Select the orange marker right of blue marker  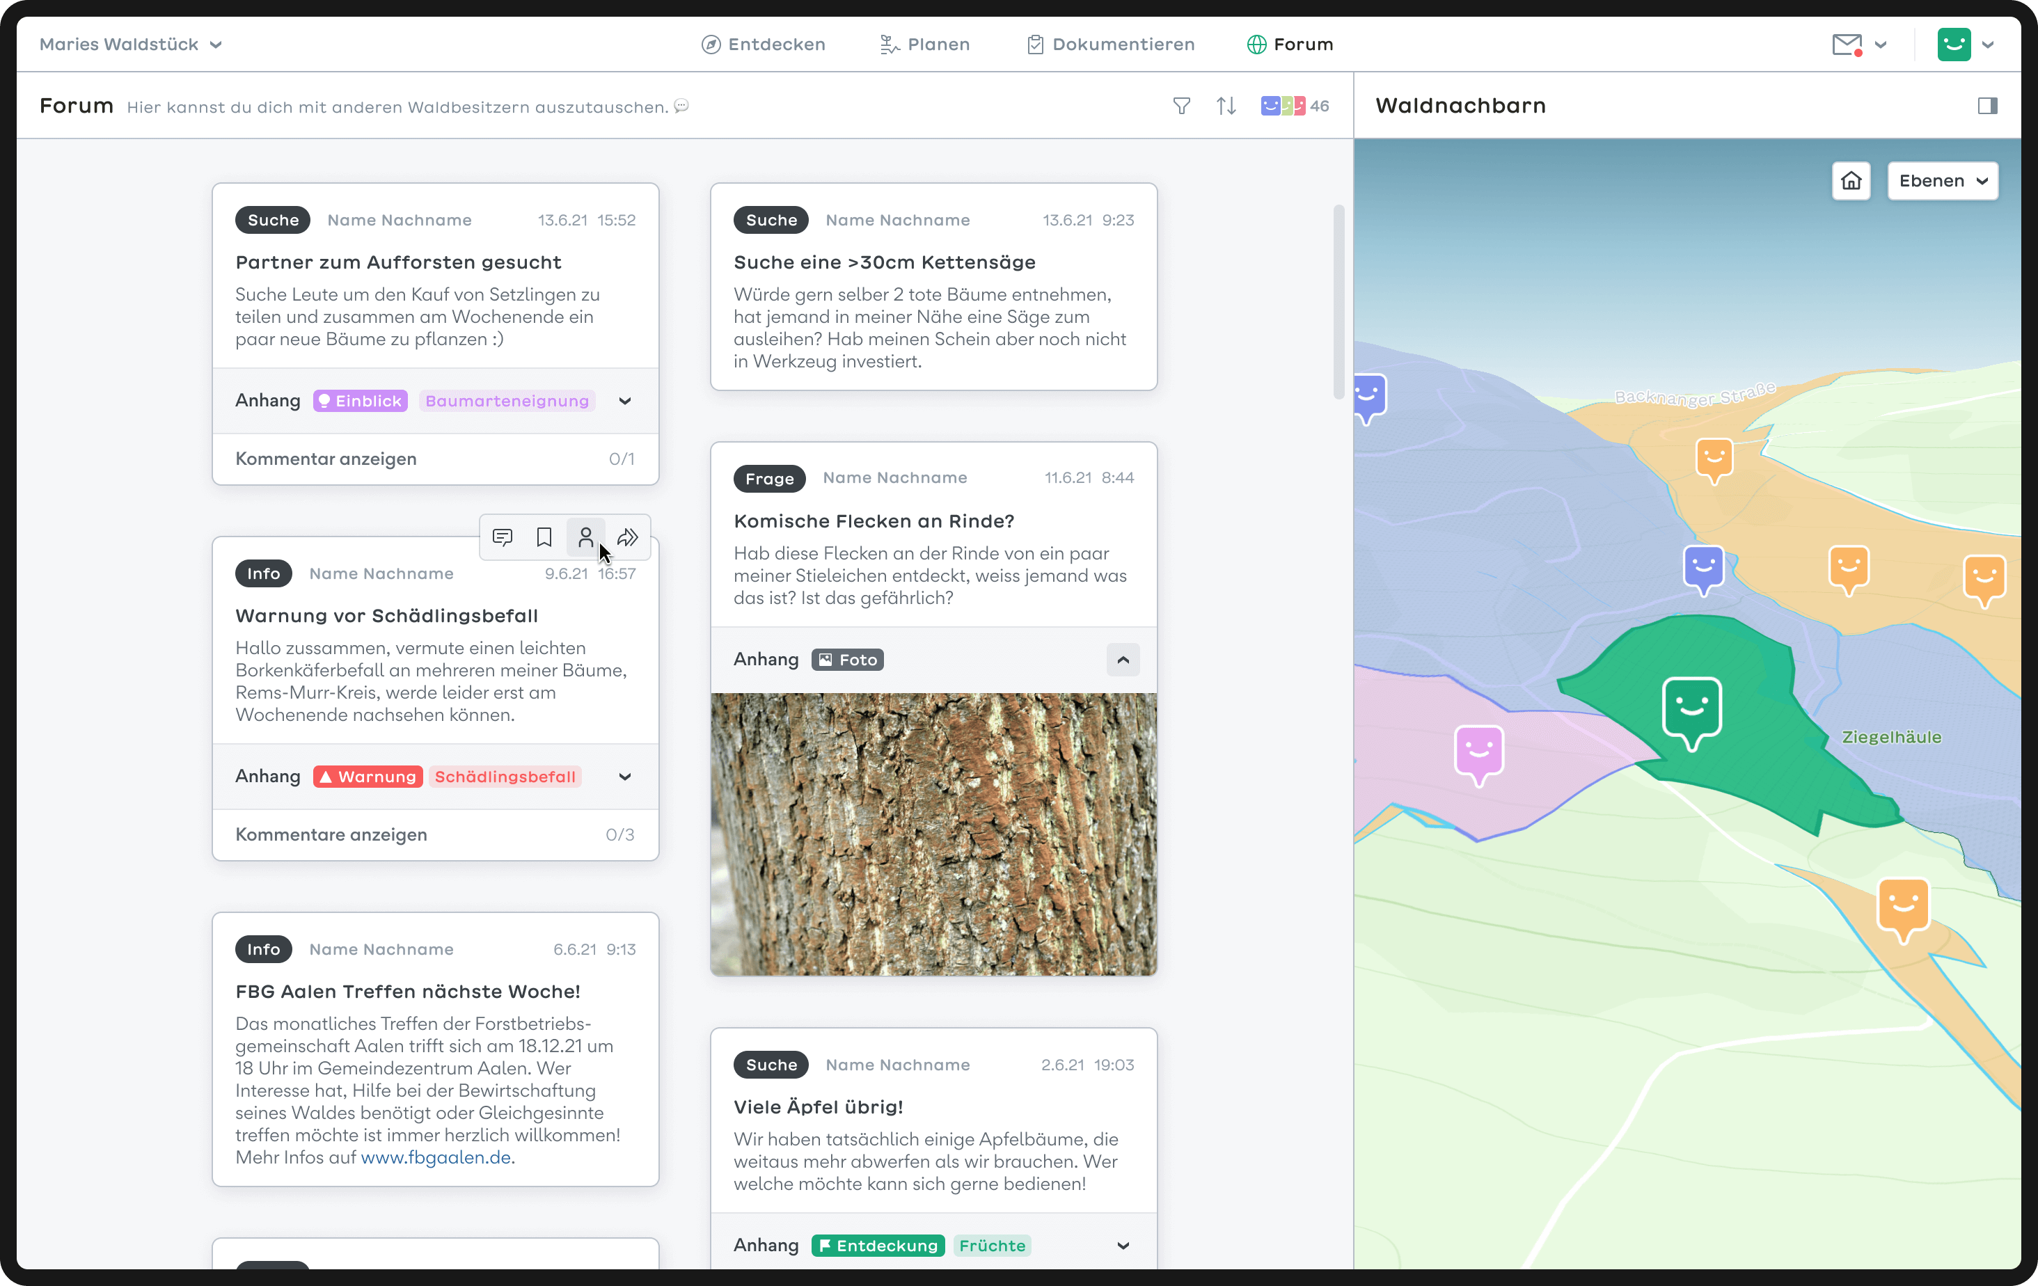coord(1849,569)
